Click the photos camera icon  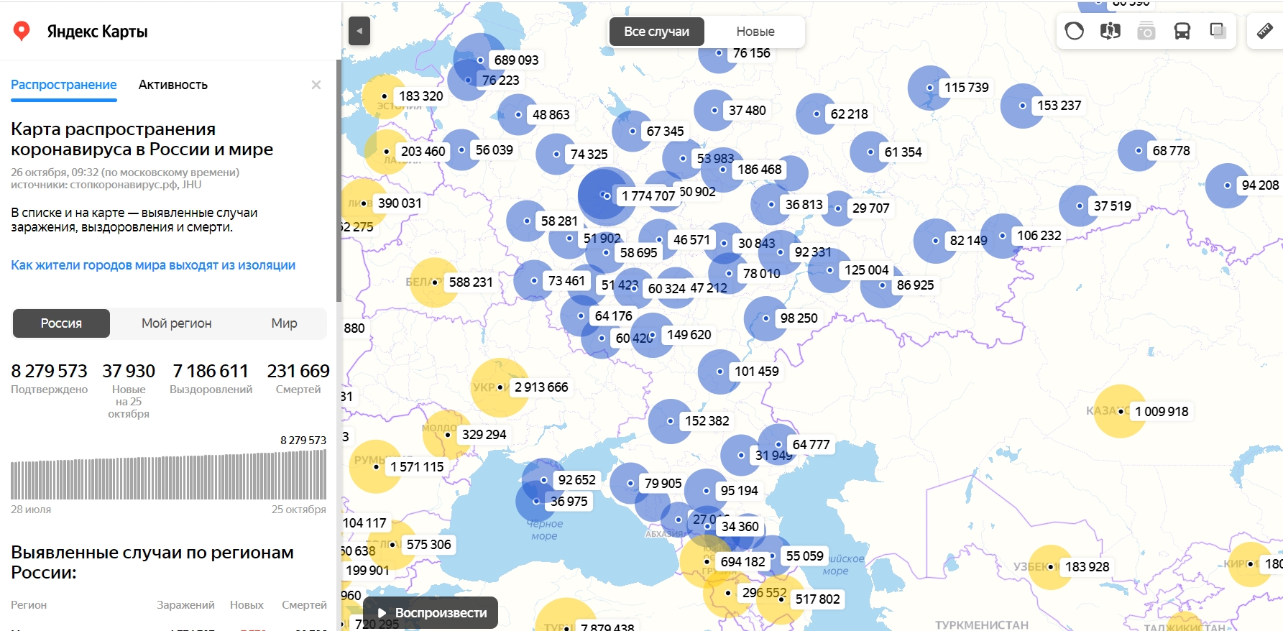point(1146,31)
